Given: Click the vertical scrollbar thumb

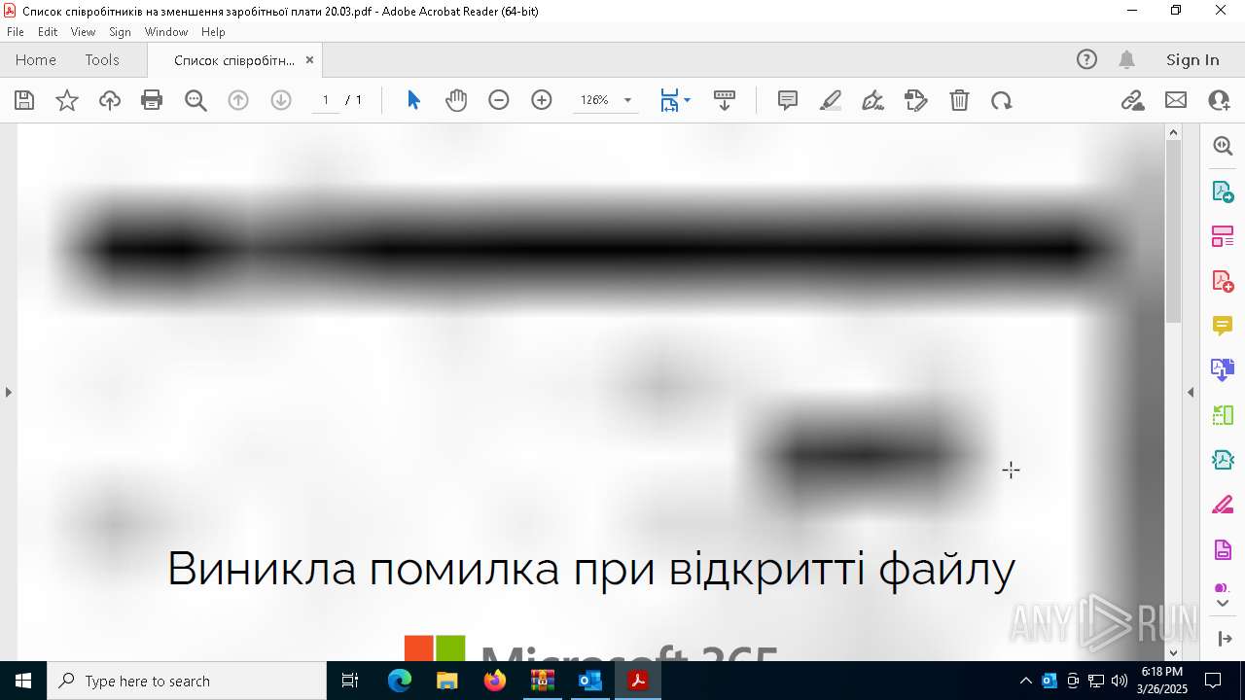Looking at the screenshot, I should (1173, 232).
